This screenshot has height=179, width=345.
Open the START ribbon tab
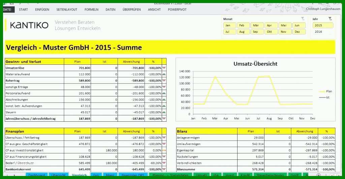click(23, 9)
